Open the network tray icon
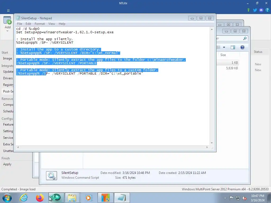 [238, 198]
